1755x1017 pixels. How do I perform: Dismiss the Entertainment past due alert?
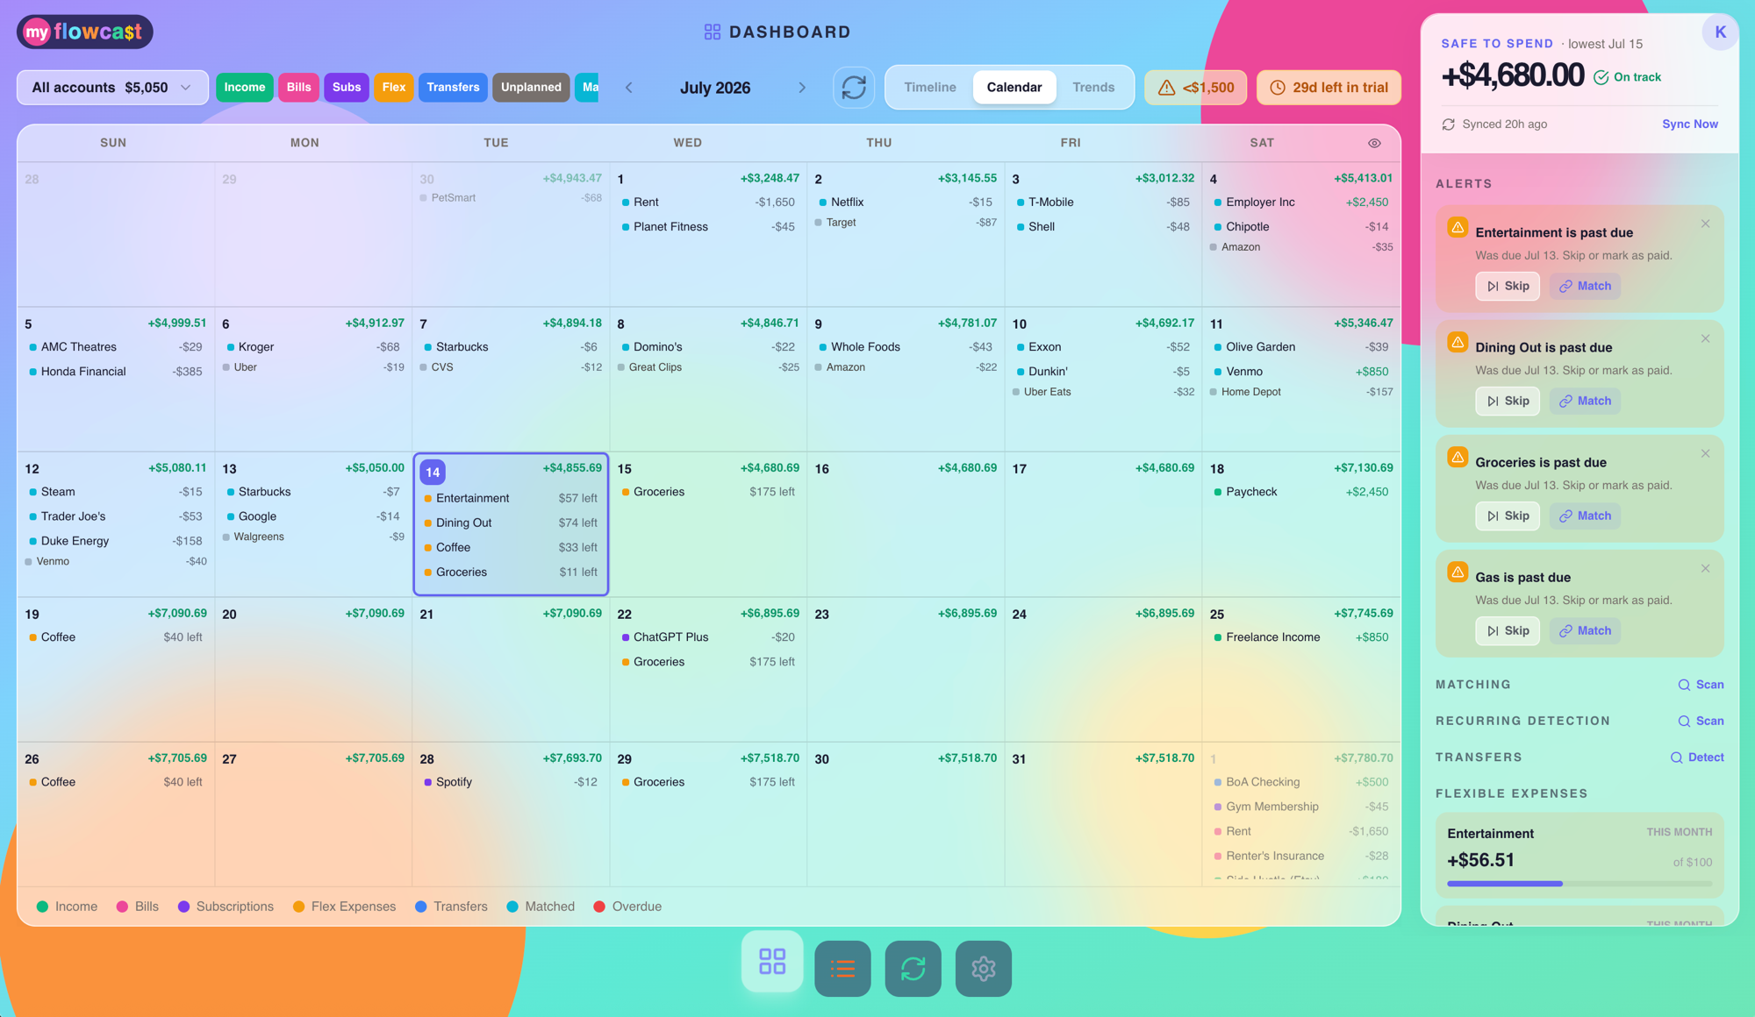click(1705, 224)
